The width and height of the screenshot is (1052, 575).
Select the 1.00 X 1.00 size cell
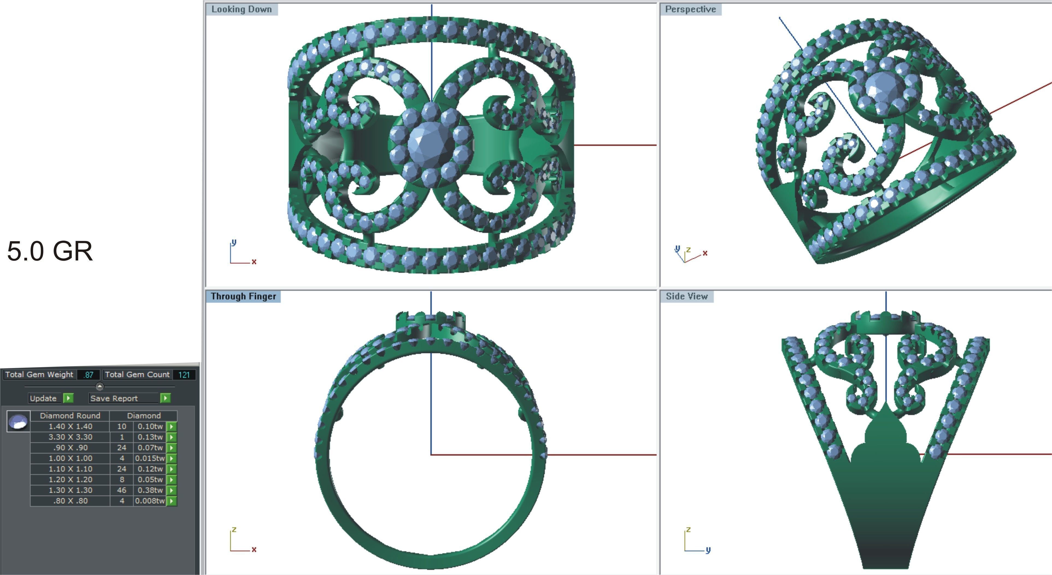70,458
